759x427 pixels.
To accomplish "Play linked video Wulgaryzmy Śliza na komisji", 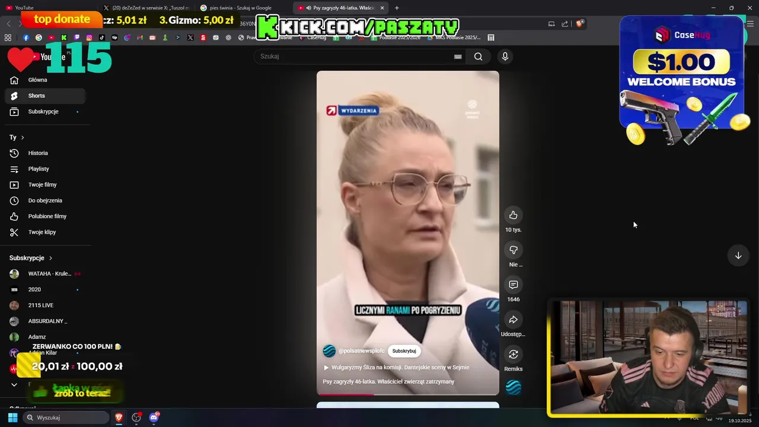I will [396, 368].
